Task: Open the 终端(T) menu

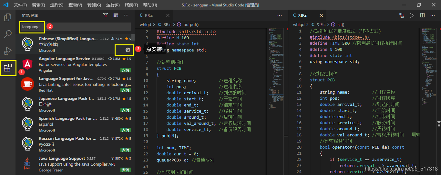Action: (x=131, y=5)
